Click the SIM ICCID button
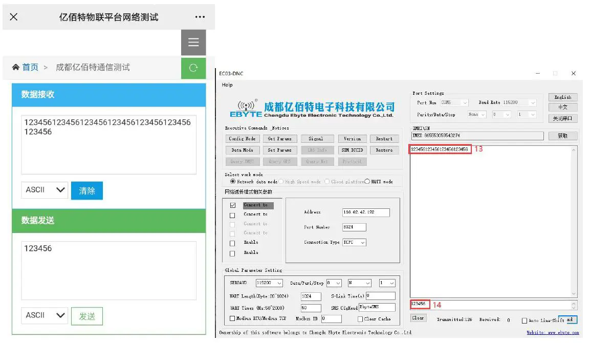 [x=352, y=150]
